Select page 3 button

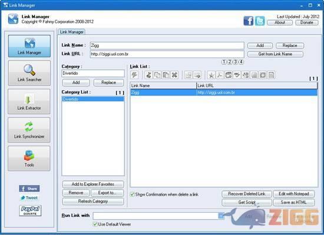(x=235, y=62)
